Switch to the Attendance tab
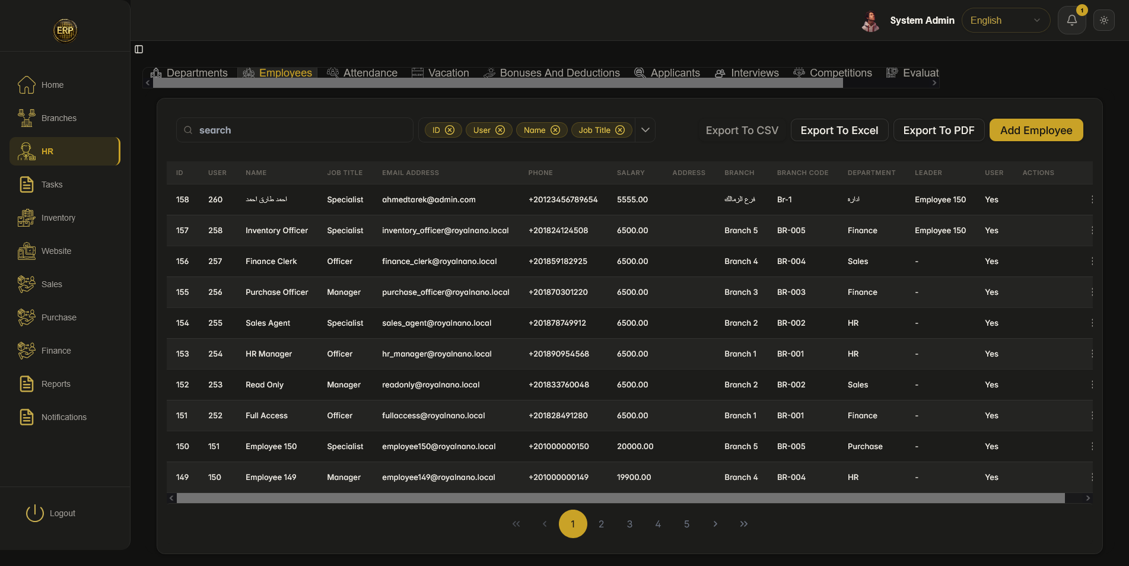Screen dimensions: 1129x566 (362, 73)
